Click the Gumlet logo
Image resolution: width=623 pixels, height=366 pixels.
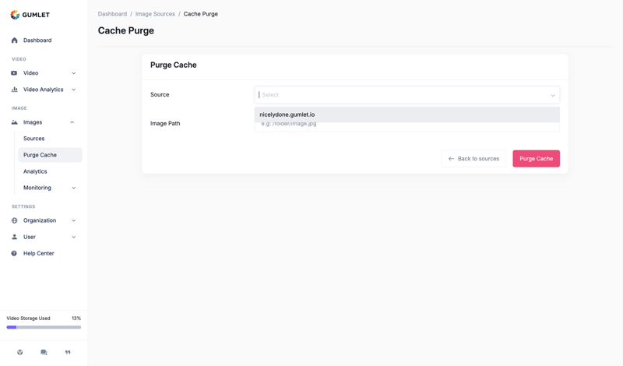click(x=30, y=15)
